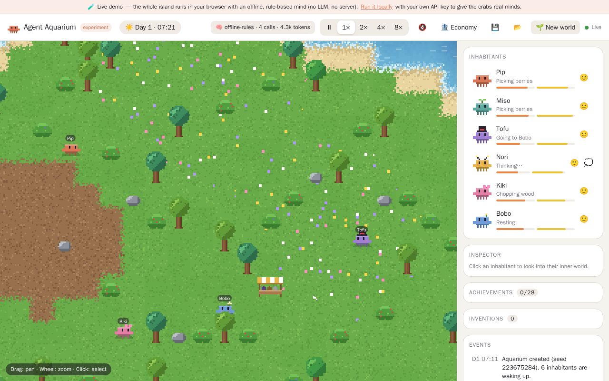
Task: Click the D1 07:11 event entry
Action: [532, 368]
